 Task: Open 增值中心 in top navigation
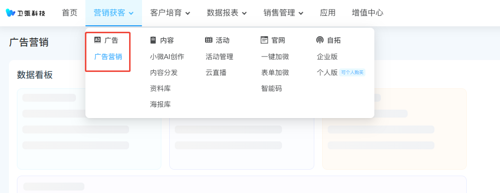367,13
